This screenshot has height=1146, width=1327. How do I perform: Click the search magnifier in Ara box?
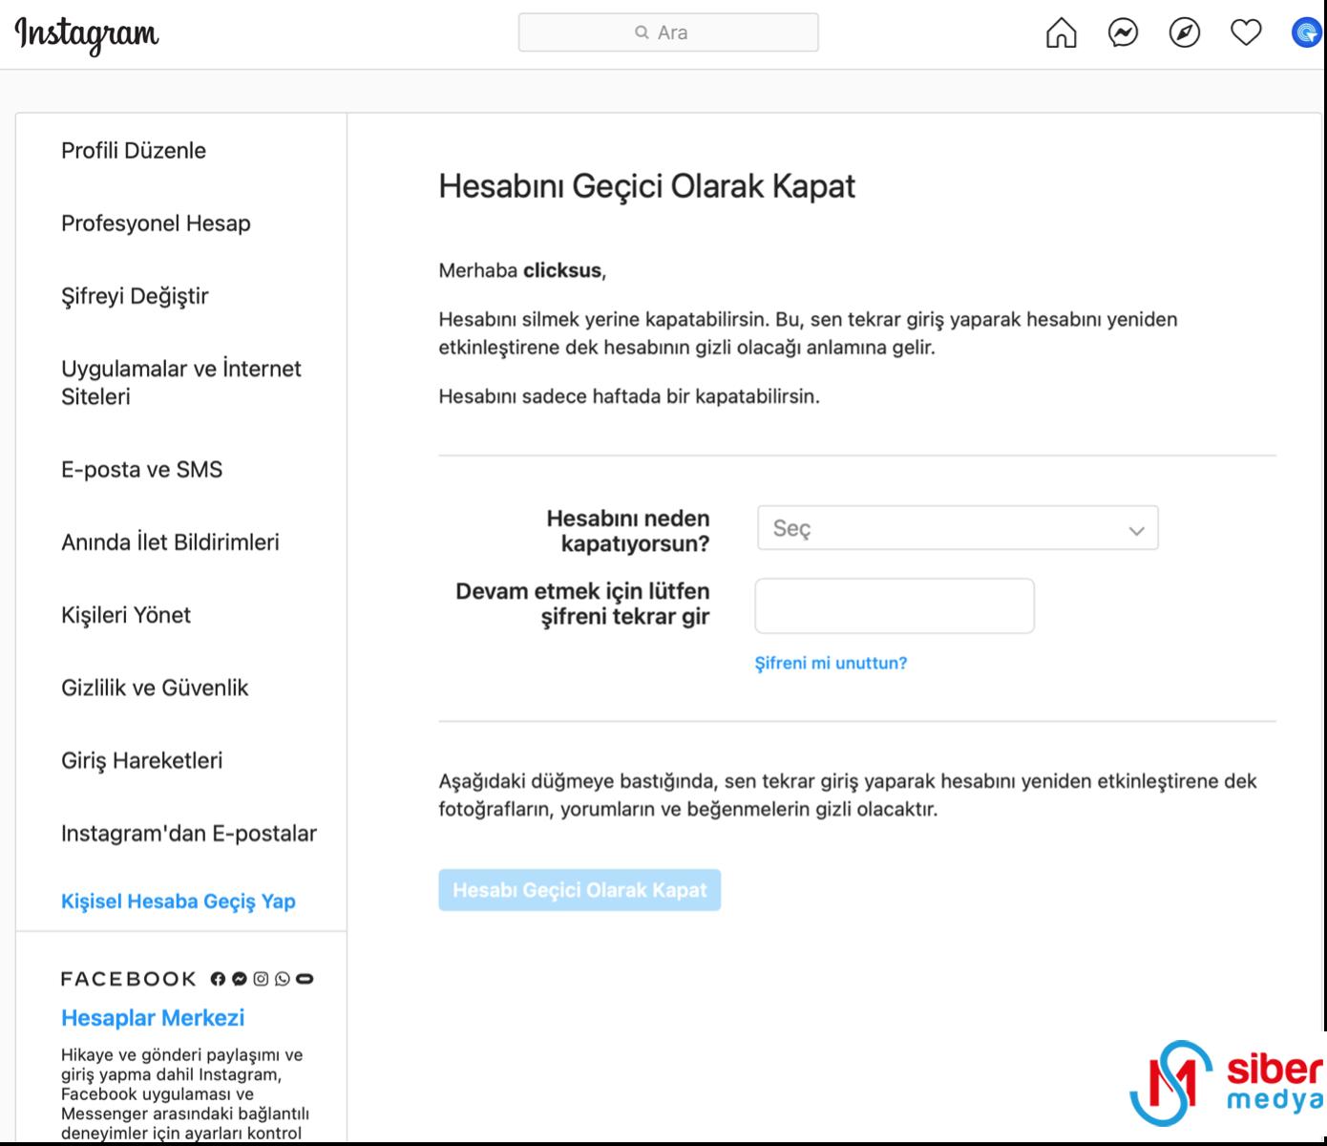(x=642, y=32)
